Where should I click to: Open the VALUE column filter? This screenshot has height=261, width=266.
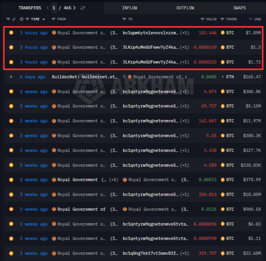pyautogui.click(x=202, y=19)
